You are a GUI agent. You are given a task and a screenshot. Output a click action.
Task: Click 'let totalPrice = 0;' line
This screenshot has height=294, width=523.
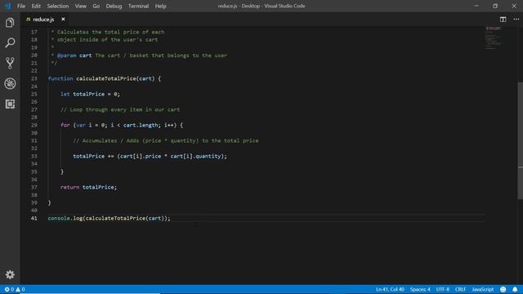click(x=90, y=95)
